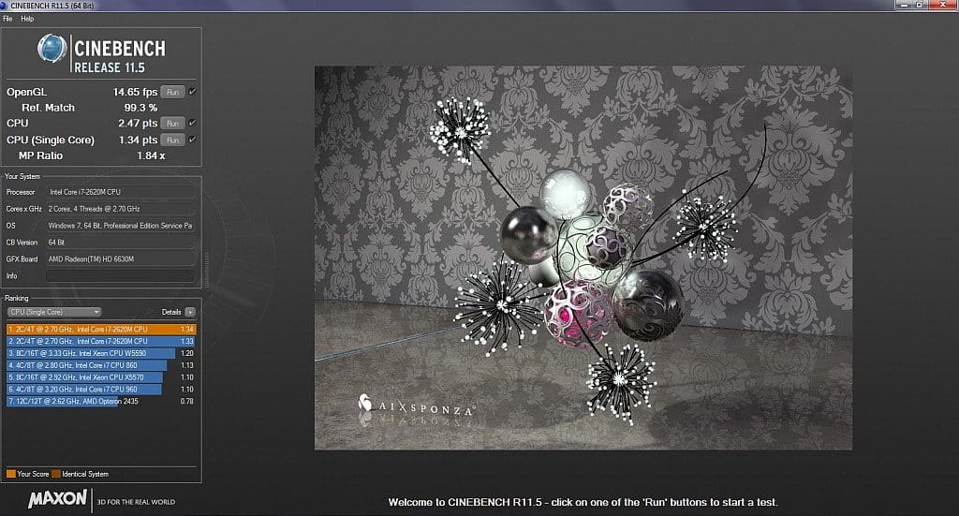
Task: Open the Help menu
Action: (27, 19)
